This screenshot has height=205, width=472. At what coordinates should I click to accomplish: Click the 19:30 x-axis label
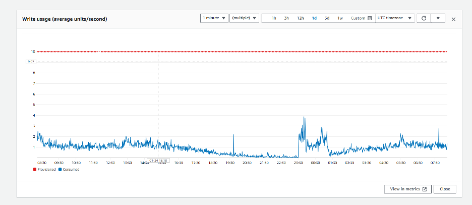229,163
